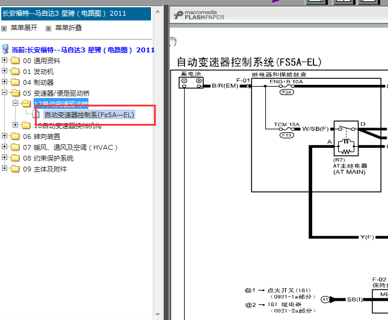Collapse the 17自动变速驱动桥 subfolder node

(x=16, y=103)
